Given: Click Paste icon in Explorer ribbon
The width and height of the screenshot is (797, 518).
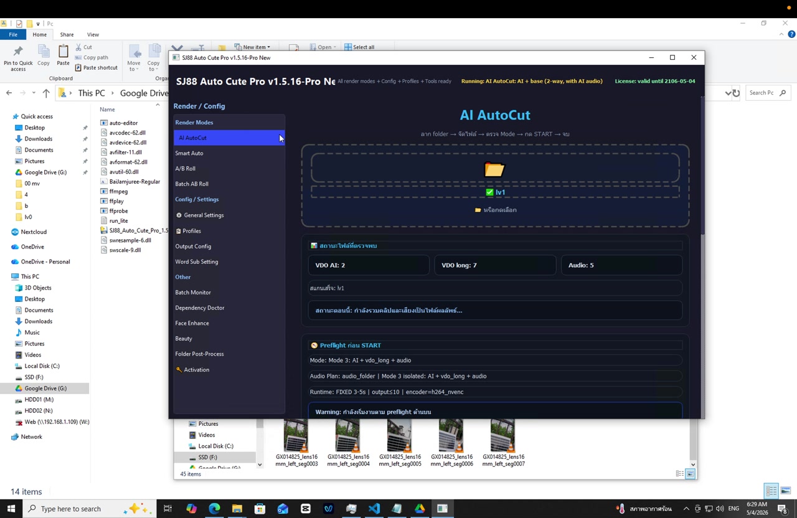Looking at the screenshot, I should pos(63,55).
